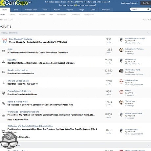Select the Online Users submenu item
Image resolution: width=151 pixels, height=151 pixels.
[x=62, y=14]
